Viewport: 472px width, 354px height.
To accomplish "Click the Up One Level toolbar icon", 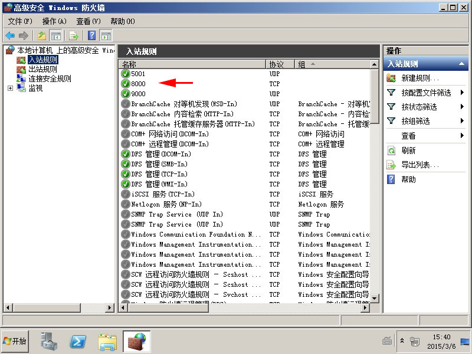I will click(41, 36).
